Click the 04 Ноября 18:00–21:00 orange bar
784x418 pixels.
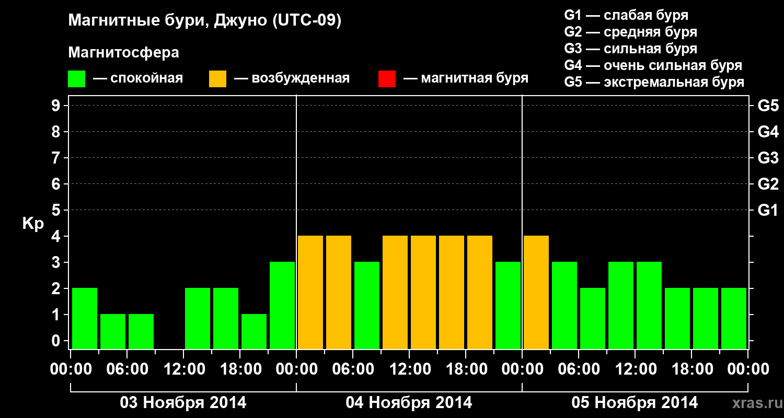(480, 292)
